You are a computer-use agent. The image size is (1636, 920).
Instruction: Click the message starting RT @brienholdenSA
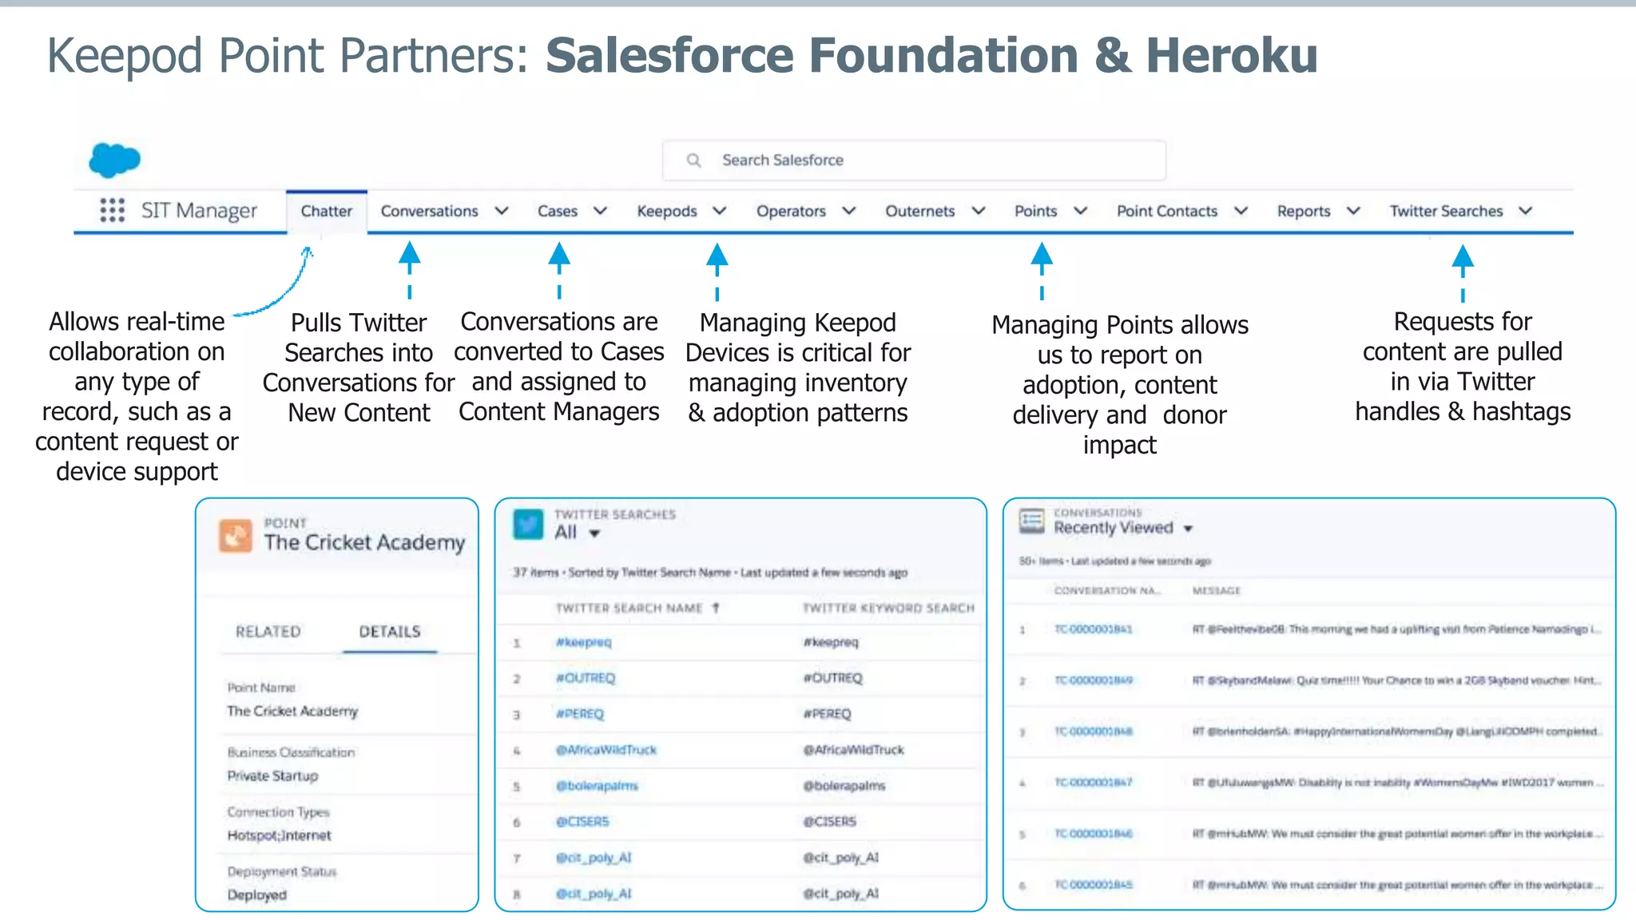[1397, 732]
